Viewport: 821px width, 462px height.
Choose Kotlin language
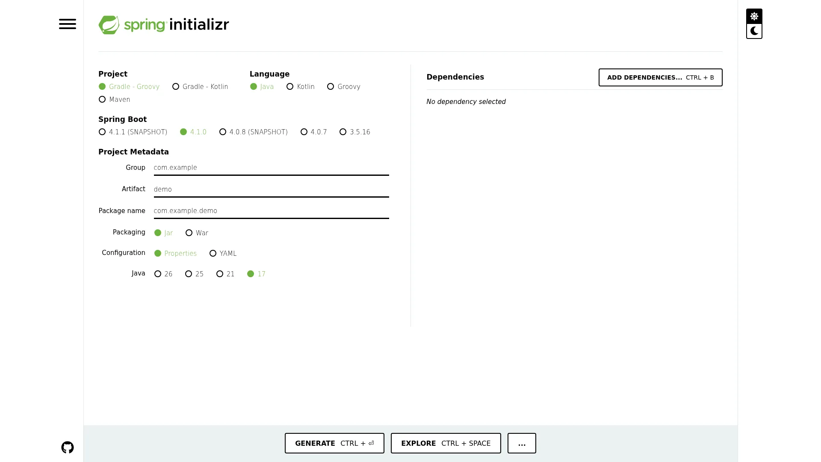(x=301, y=86)
